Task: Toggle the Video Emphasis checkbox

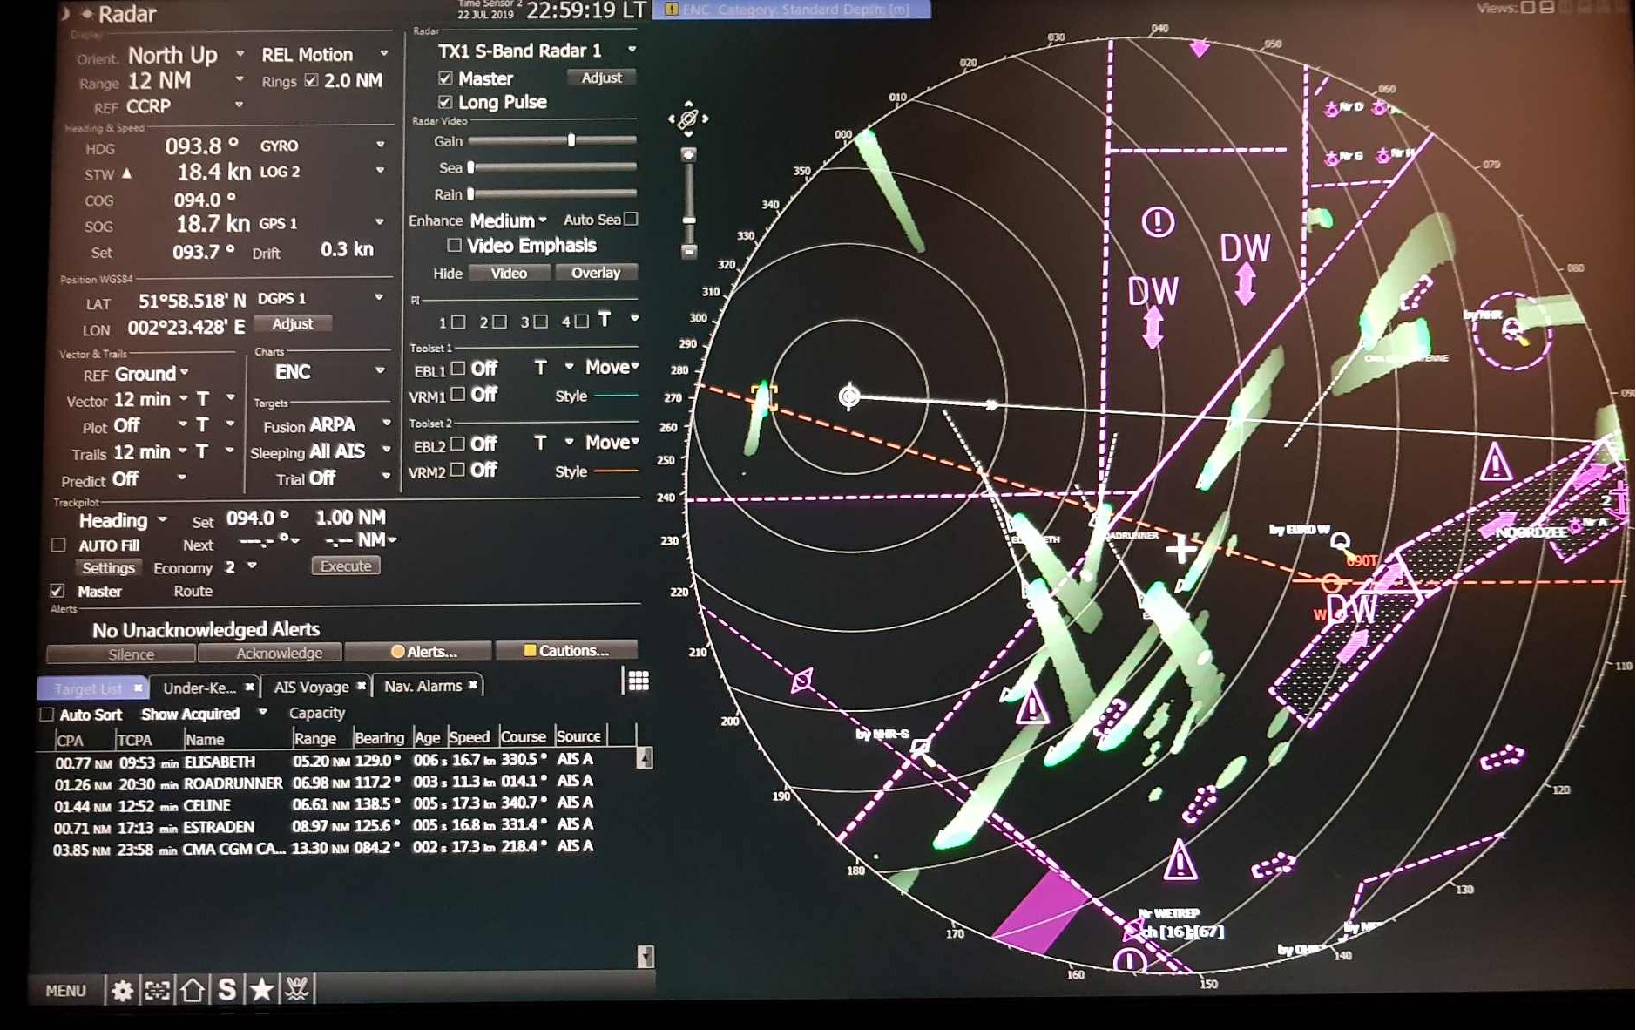Action: click(455, 246)
